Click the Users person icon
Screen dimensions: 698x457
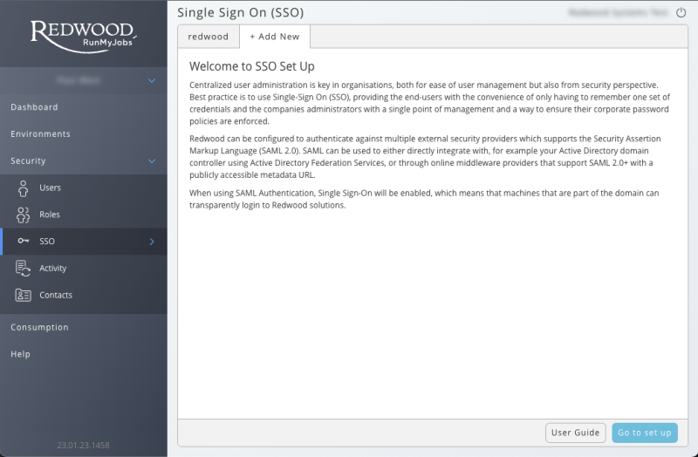pyautogui.click(x=24, y=188)
